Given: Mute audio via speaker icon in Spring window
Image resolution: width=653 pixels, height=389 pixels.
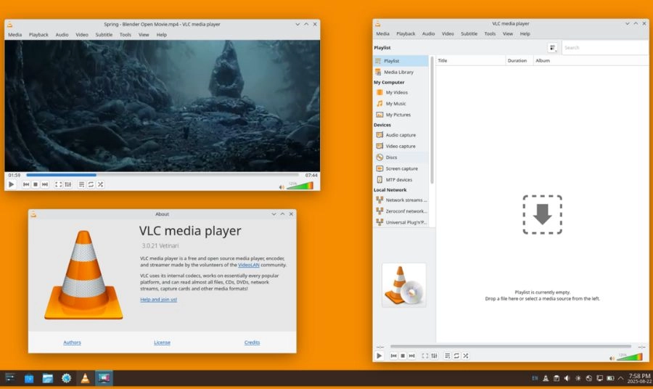Looking at the screenshot, I should (282, 187).
